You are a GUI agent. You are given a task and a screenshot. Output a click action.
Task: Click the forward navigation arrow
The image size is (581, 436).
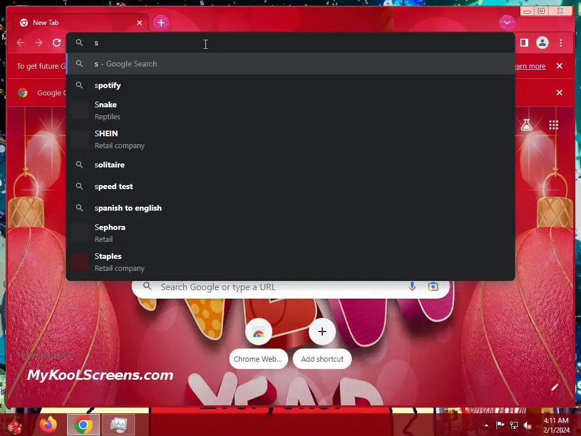[39, 43]
